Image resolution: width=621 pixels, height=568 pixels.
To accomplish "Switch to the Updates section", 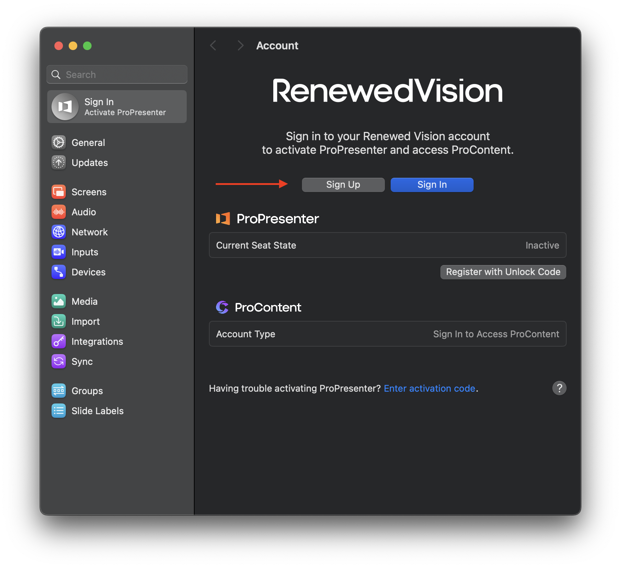I will [90, 163].
